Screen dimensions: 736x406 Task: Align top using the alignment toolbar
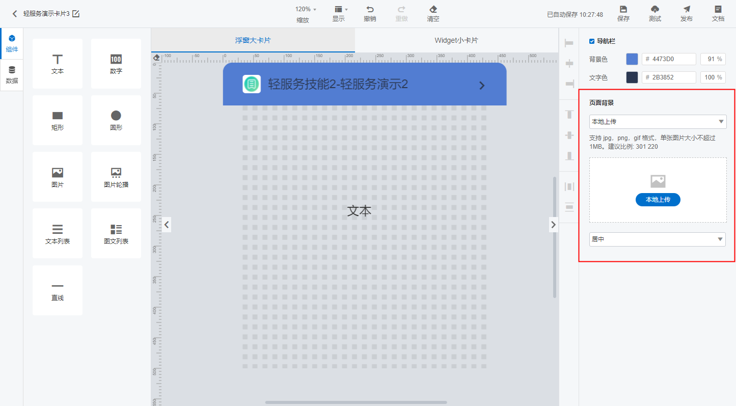569,115
